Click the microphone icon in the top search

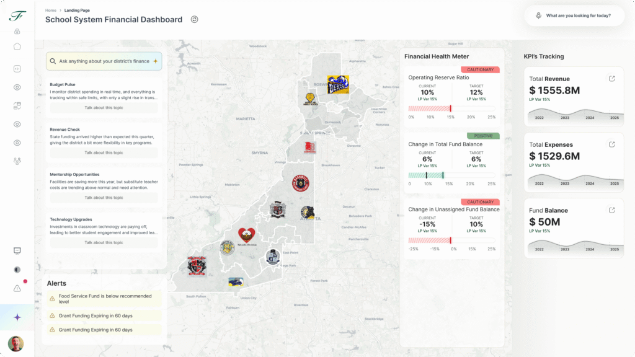(538, 15)
